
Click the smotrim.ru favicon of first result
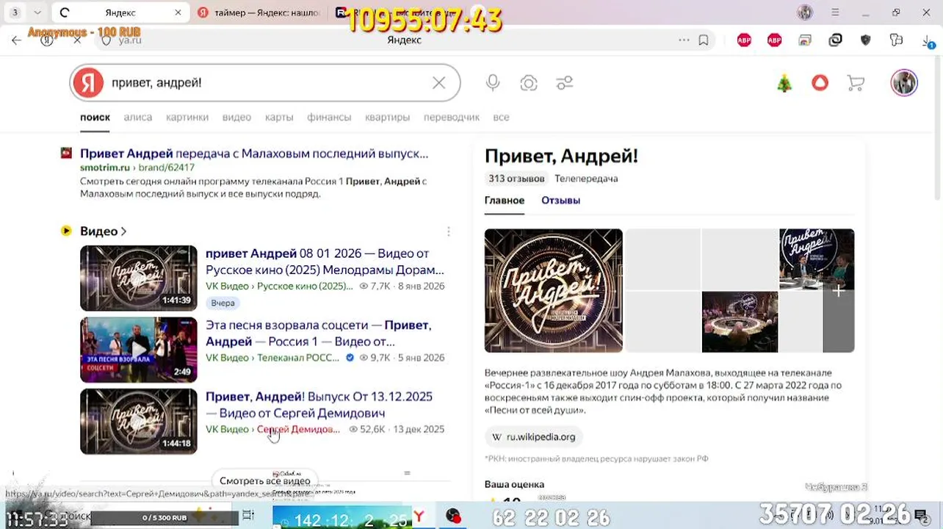tap(66, 153)
